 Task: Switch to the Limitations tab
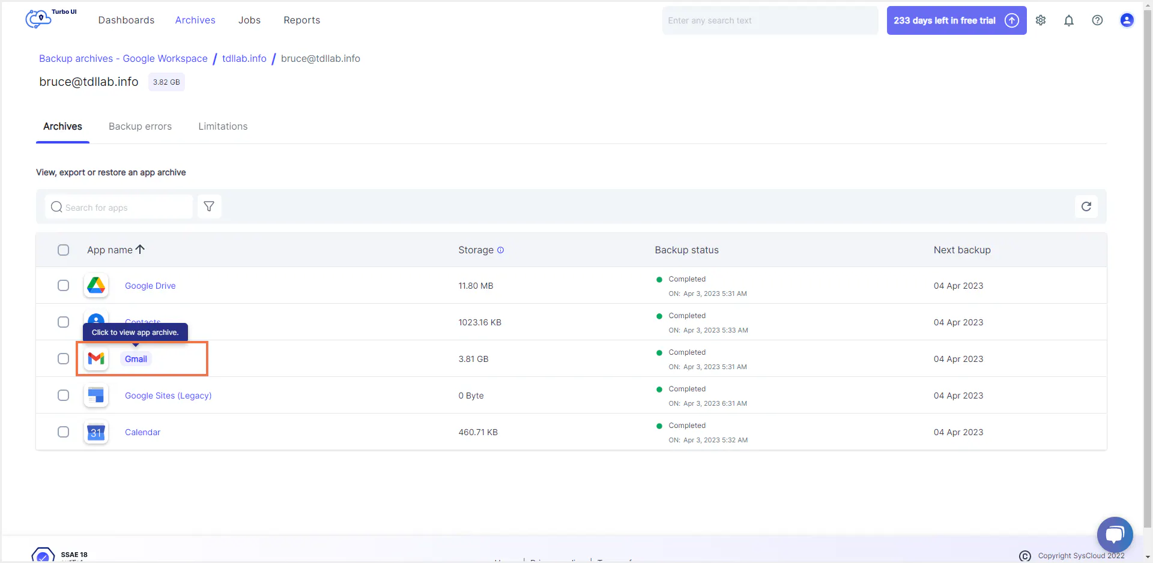click(223, 127)
